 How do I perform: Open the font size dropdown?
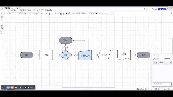click(x=37, y=13)
